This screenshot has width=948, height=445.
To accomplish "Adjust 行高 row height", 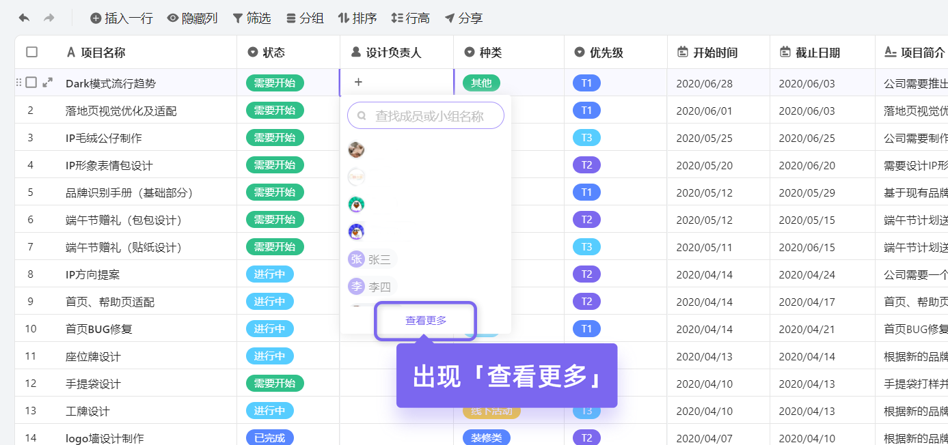I will pyautogui.click(x=410, y=18).
